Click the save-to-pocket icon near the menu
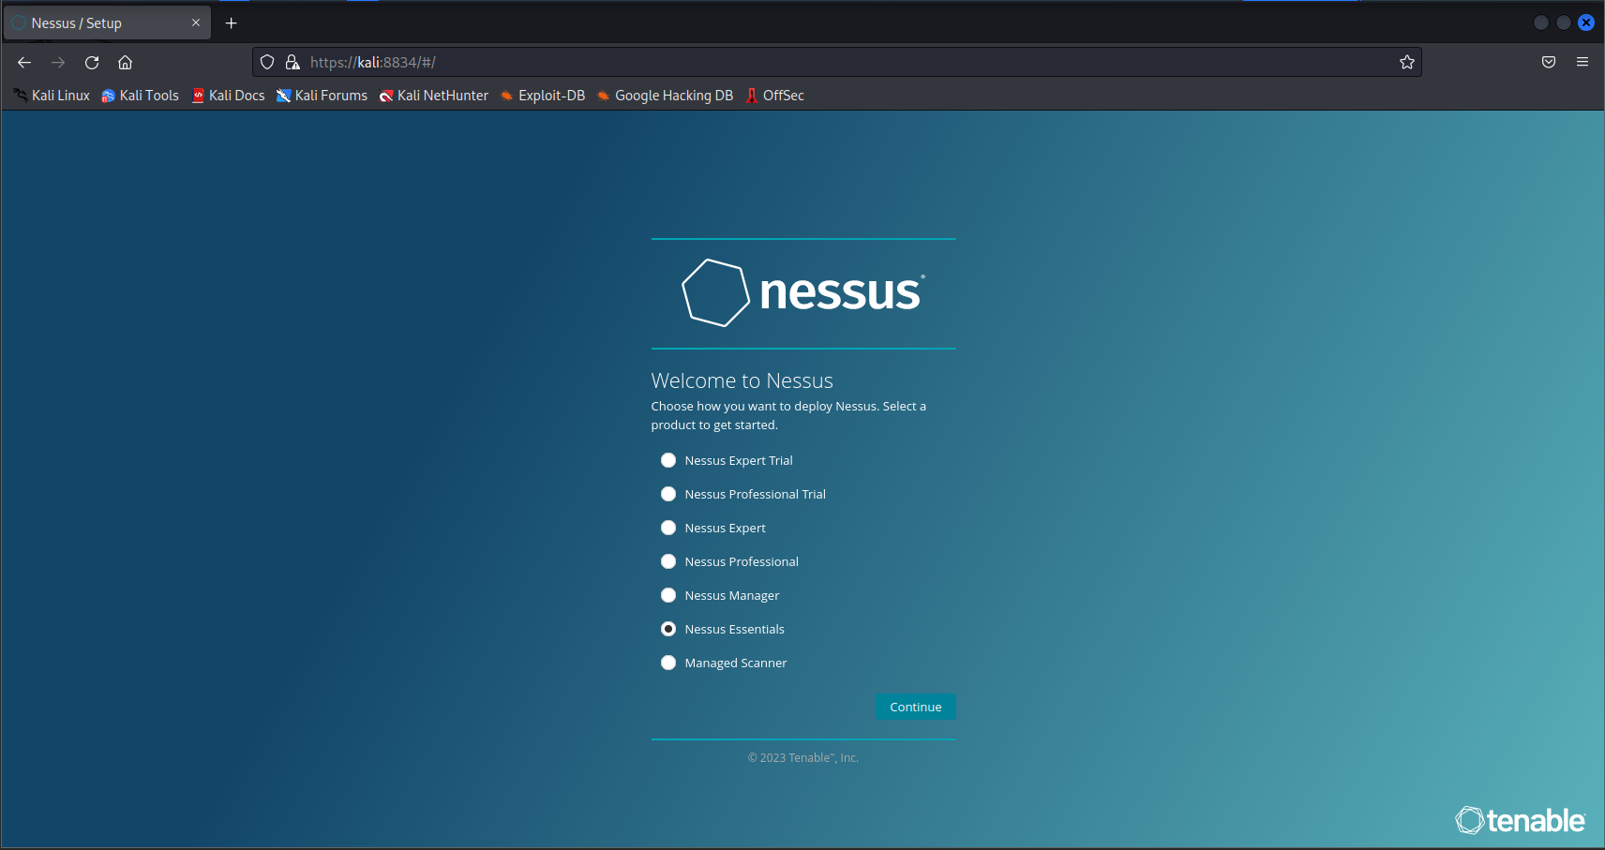 (x=1547, y=62)
